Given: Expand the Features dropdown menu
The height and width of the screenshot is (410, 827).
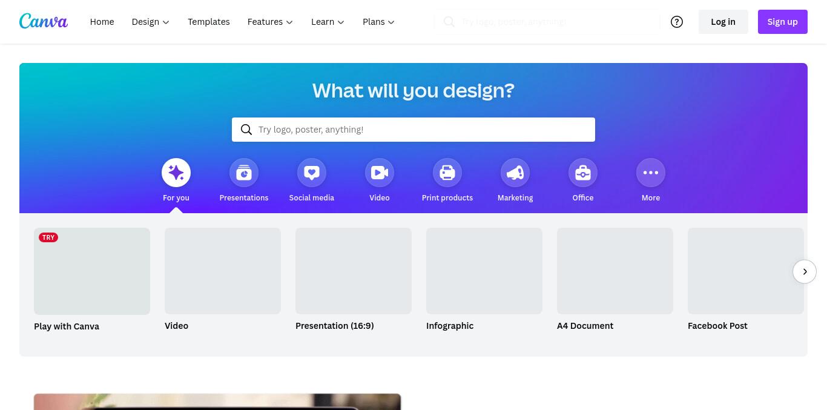Looking at the screenshot, I should 270,22.
